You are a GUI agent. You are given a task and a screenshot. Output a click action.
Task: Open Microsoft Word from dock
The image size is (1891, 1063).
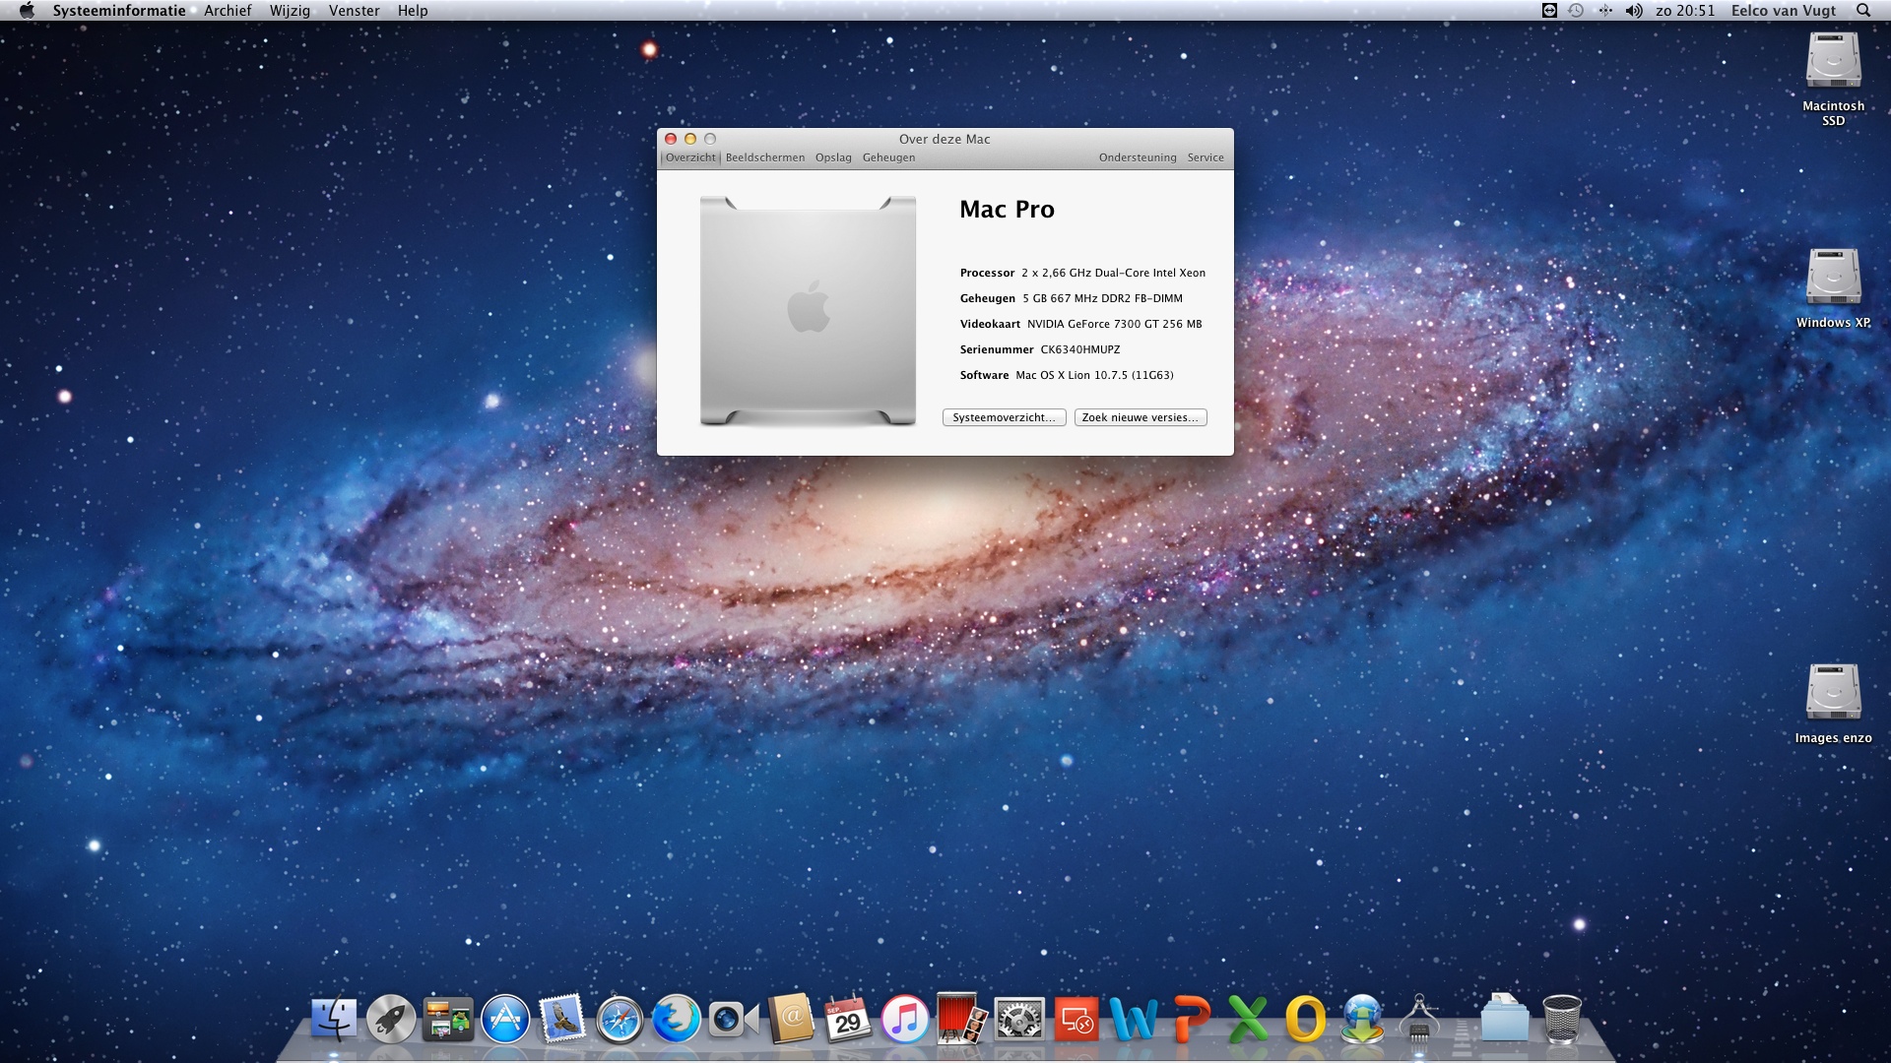coord(1133,1019)
